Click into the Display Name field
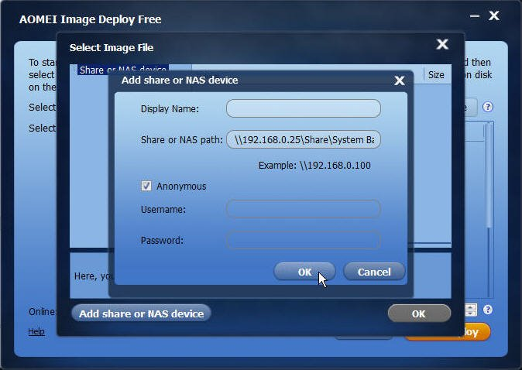Image resolution: width=522 pixels, height=370 pixels. pos(304,108)
